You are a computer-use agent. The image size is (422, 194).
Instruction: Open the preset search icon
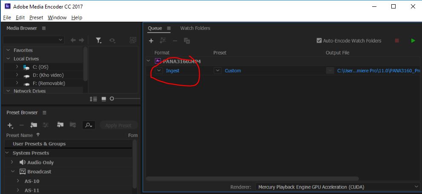(88, 125)
